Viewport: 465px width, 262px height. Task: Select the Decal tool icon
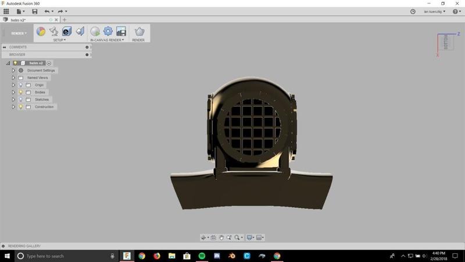(x=67, y=31)
